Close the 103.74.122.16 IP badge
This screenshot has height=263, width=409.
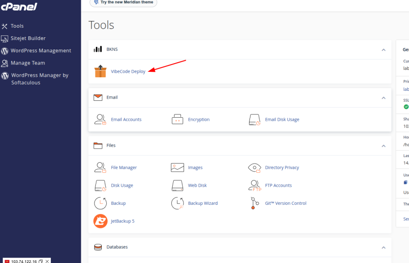coord(47,261)
